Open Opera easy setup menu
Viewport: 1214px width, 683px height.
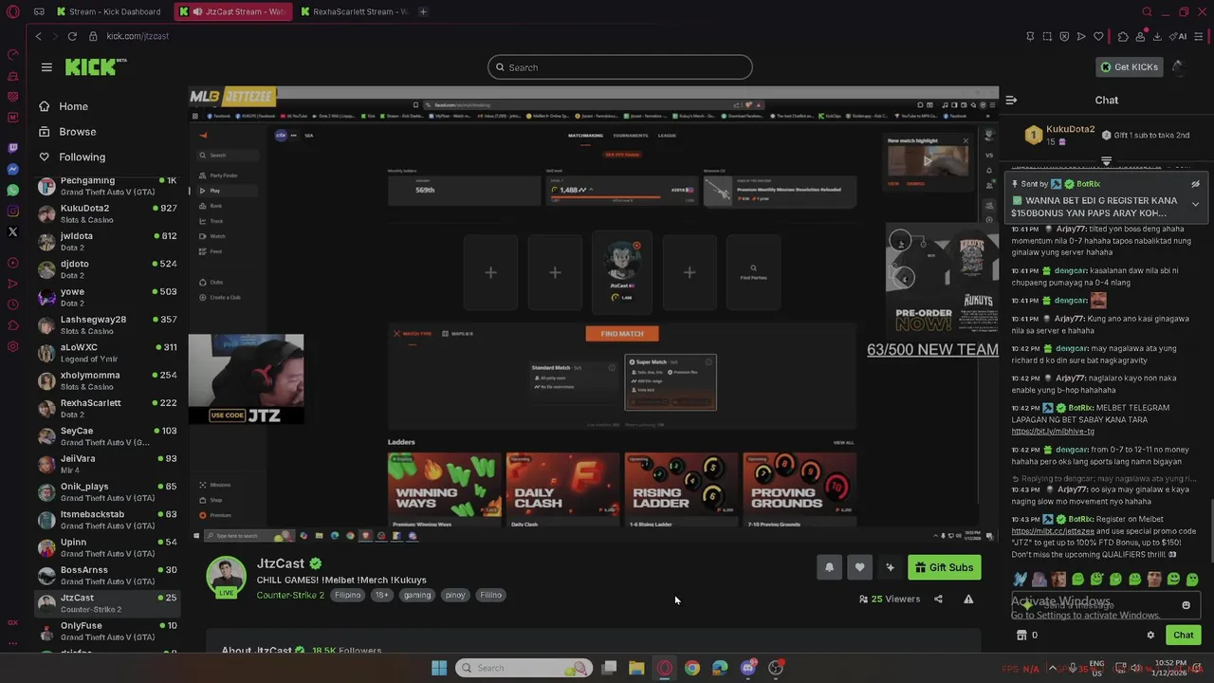coord(1200,36)
